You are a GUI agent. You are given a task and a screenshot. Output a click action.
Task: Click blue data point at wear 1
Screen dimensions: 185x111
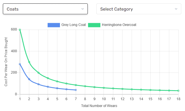[x=20, y=64]
